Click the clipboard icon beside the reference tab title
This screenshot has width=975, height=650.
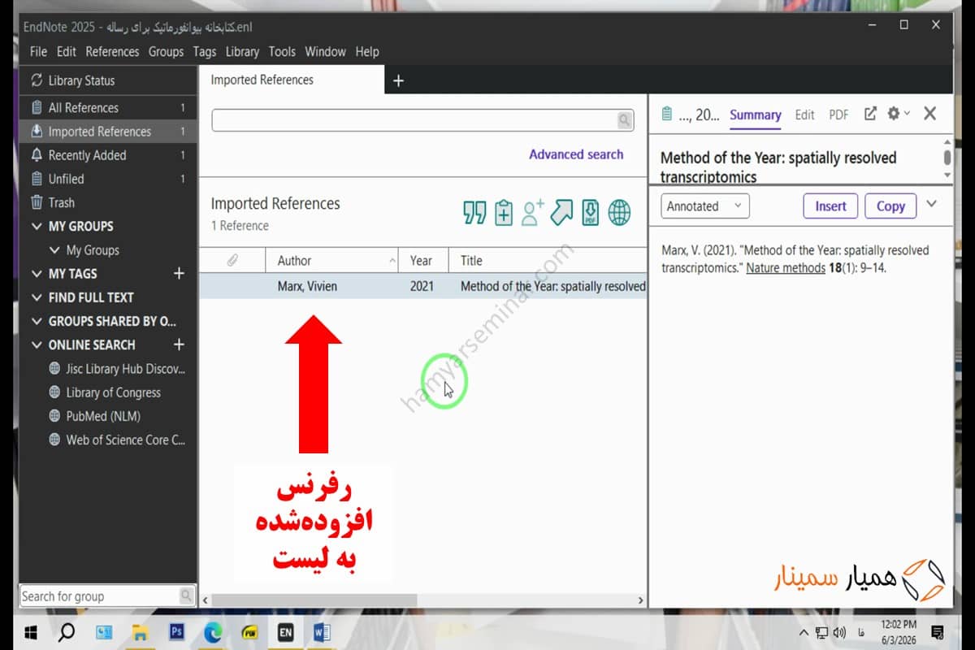point(667,115)
